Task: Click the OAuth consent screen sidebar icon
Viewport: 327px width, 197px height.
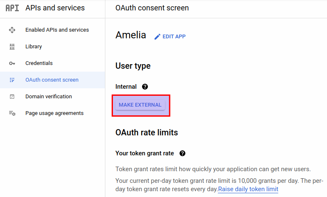Action: point(12,80)
